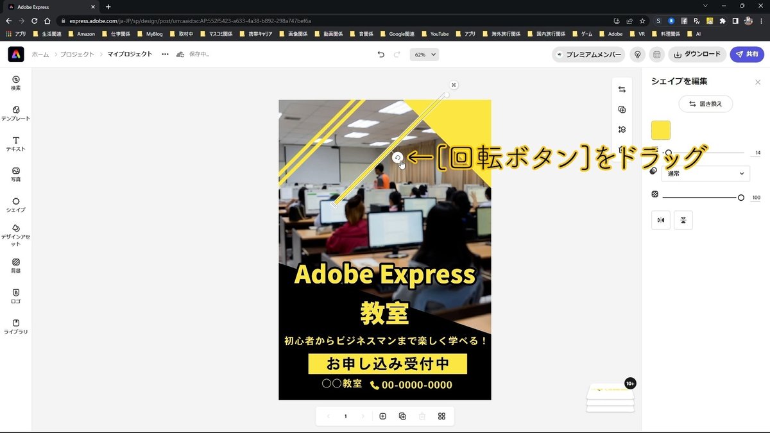Click the rotate handle on selected shape

[397, 157]
